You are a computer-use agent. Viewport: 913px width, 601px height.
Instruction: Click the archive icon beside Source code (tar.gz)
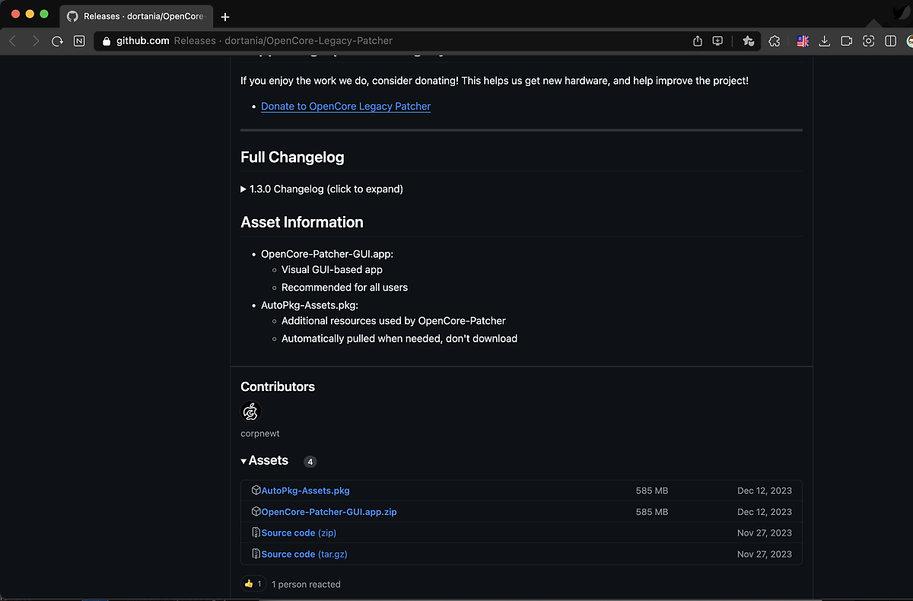pyautogui.click(x=256, y=555)
